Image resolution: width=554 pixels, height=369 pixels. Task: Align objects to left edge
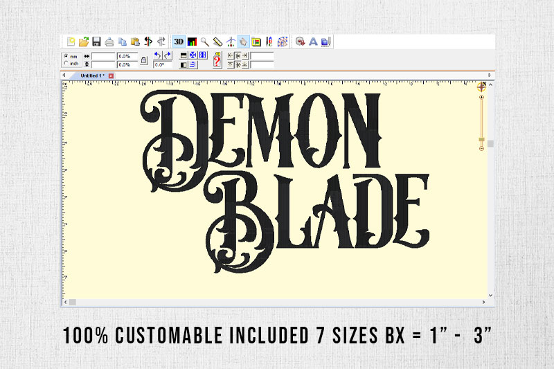[x=231, y=56]
